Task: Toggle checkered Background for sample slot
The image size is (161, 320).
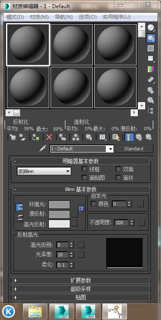Action: tap(151, 48)
